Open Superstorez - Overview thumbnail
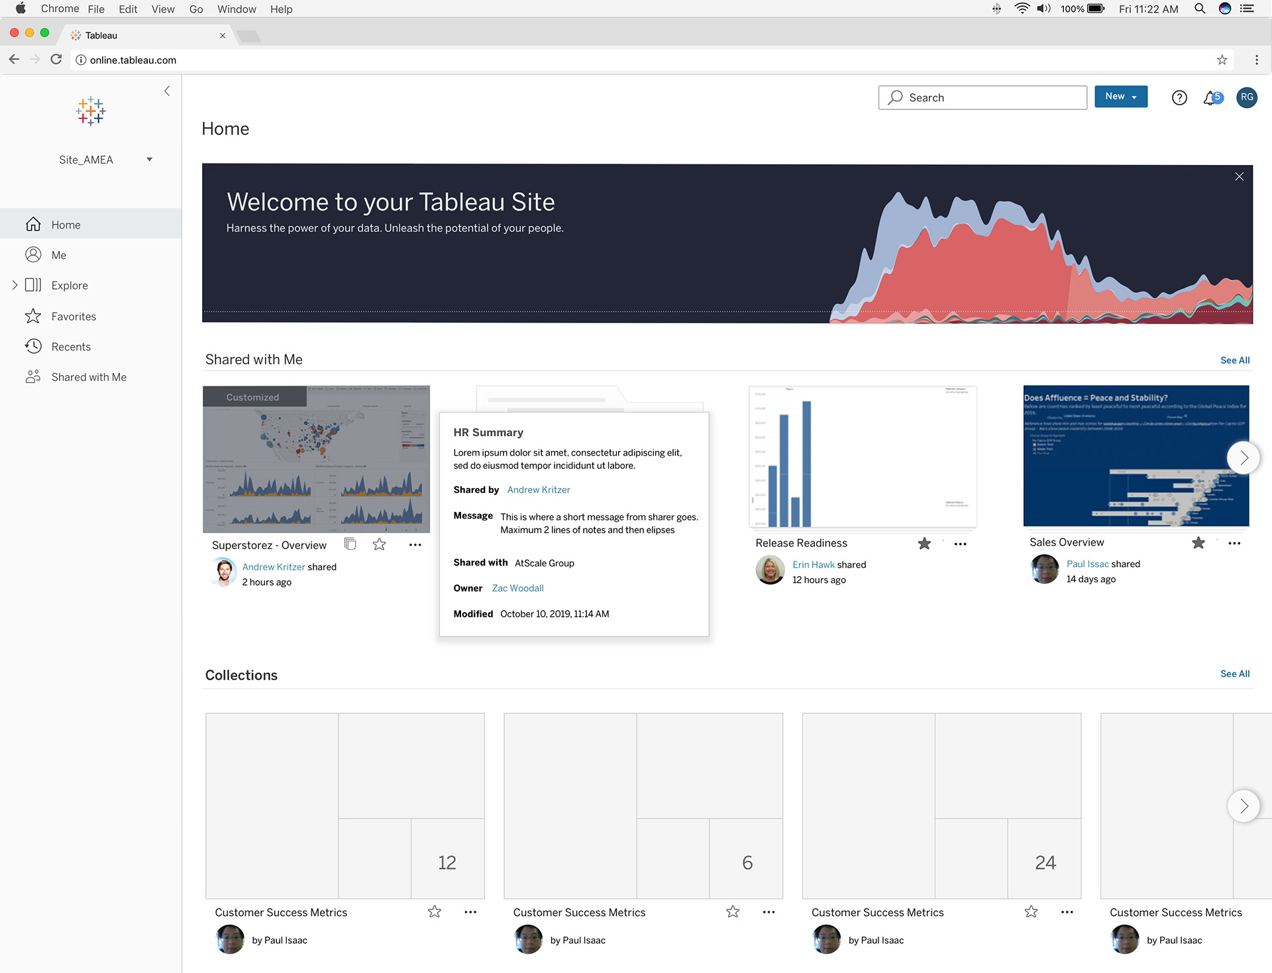 pos(316,459)
